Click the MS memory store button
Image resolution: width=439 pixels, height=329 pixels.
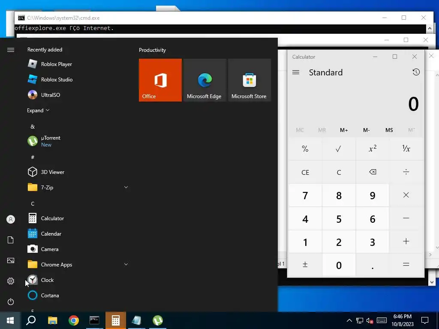click(389, 130)
